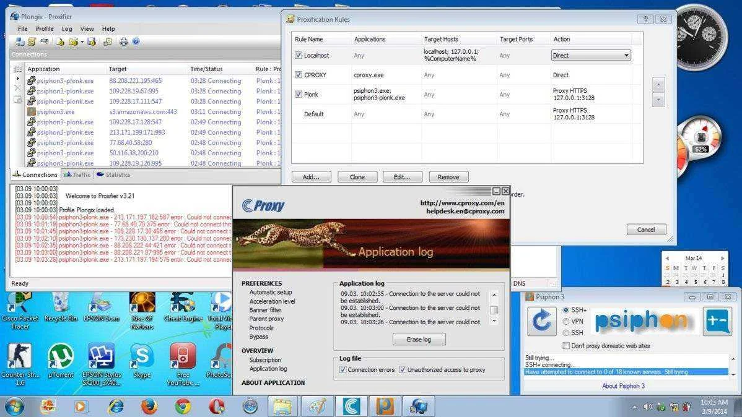
Task: Open Cheat Engine desktop shortcut
Action: tap(183, 307)
